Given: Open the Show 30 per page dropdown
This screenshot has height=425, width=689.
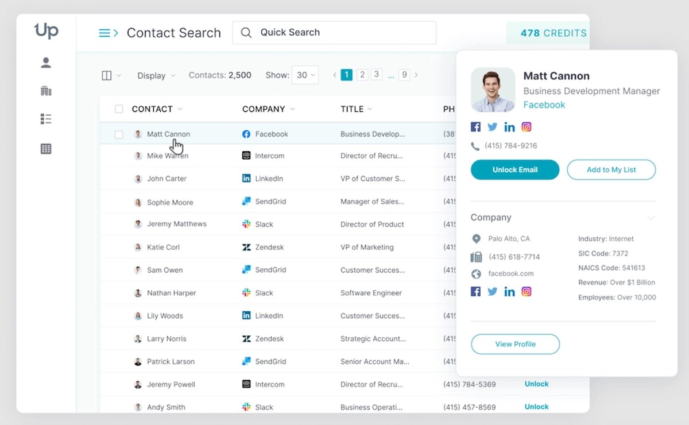Looking at the screenshot, I should point(305,75).
